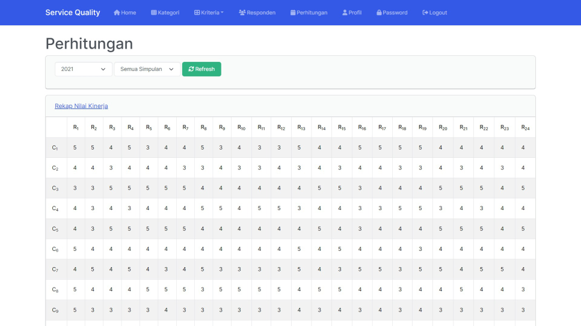
Task: Select the R18 column header
Action: click(402, 127)
